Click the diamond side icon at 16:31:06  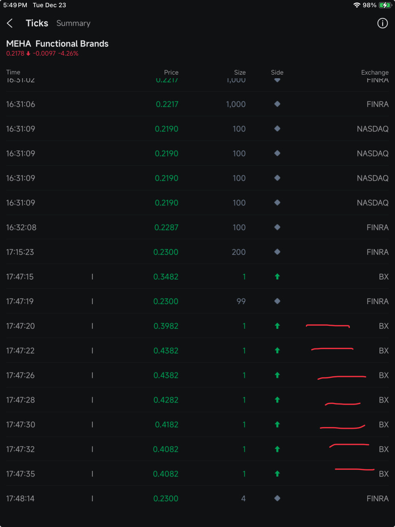tap(277, 104)
